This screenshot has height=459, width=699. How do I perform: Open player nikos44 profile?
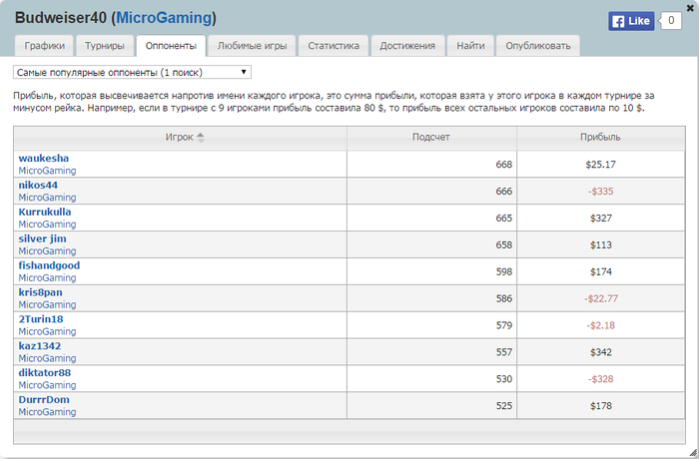(38, 185)
